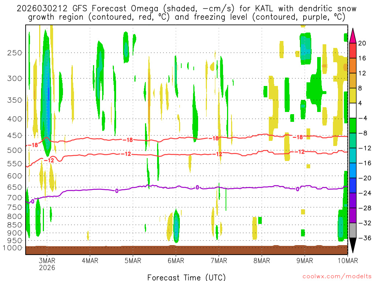Click the red color swatch for 16-20

(353, 50)
